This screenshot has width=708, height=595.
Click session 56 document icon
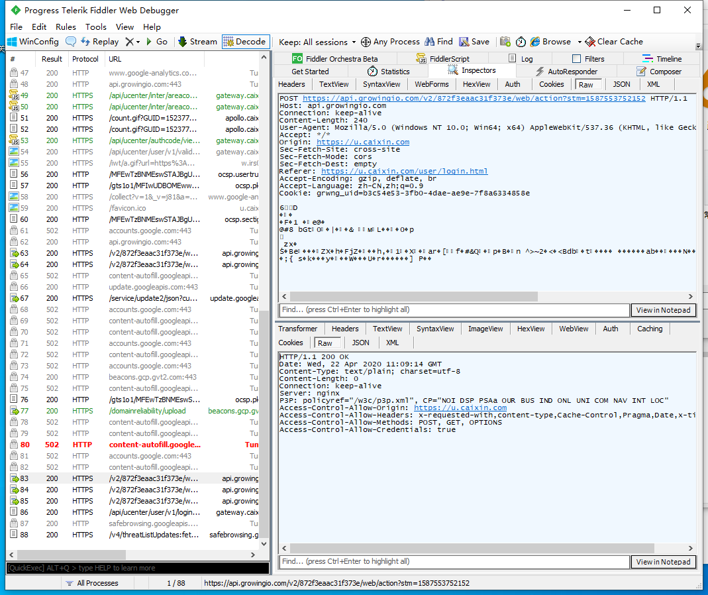(x=14, y=174)
